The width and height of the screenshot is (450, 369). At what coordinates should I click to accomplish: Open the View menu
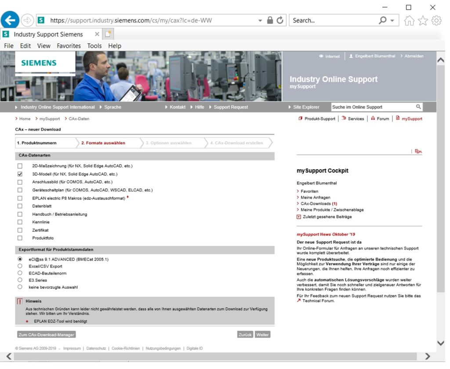pyautogui.click(x=44, y=46)
